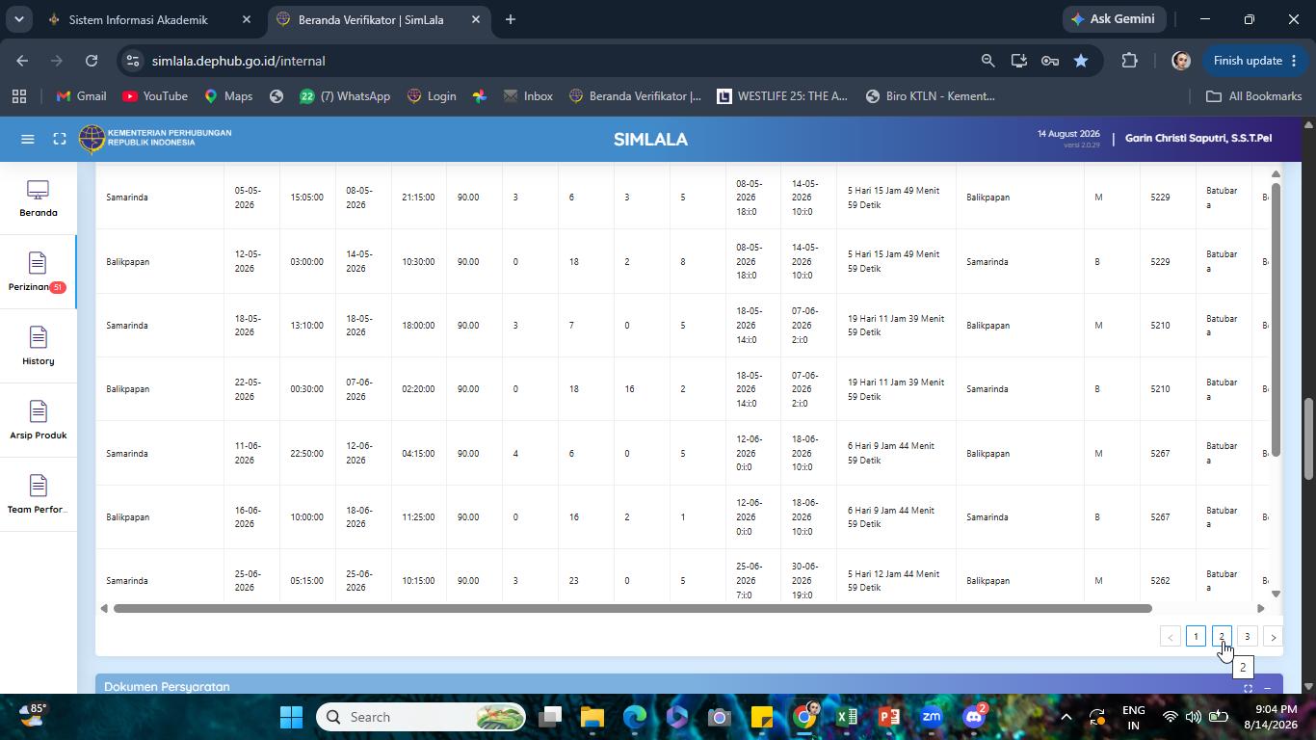Go to page 3 of the table
The width and height of the screenshot is (1316, 740).
[x=1248, y=637]
